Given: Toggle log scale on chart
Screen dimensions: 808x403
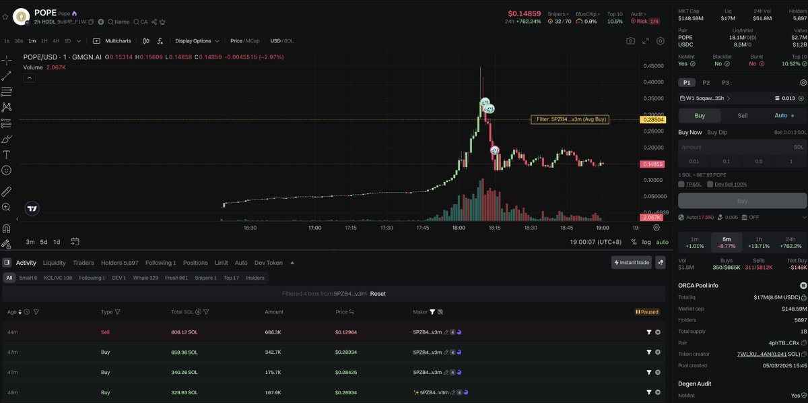Looking at the screenshot, I should click(x=646, y=242).
